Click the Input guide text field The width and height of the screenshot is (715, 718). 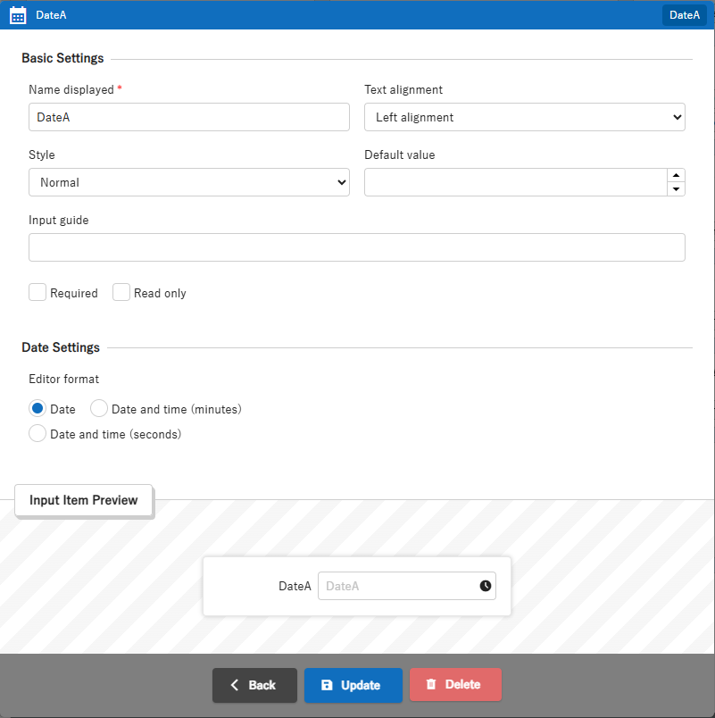pos(357,247)
